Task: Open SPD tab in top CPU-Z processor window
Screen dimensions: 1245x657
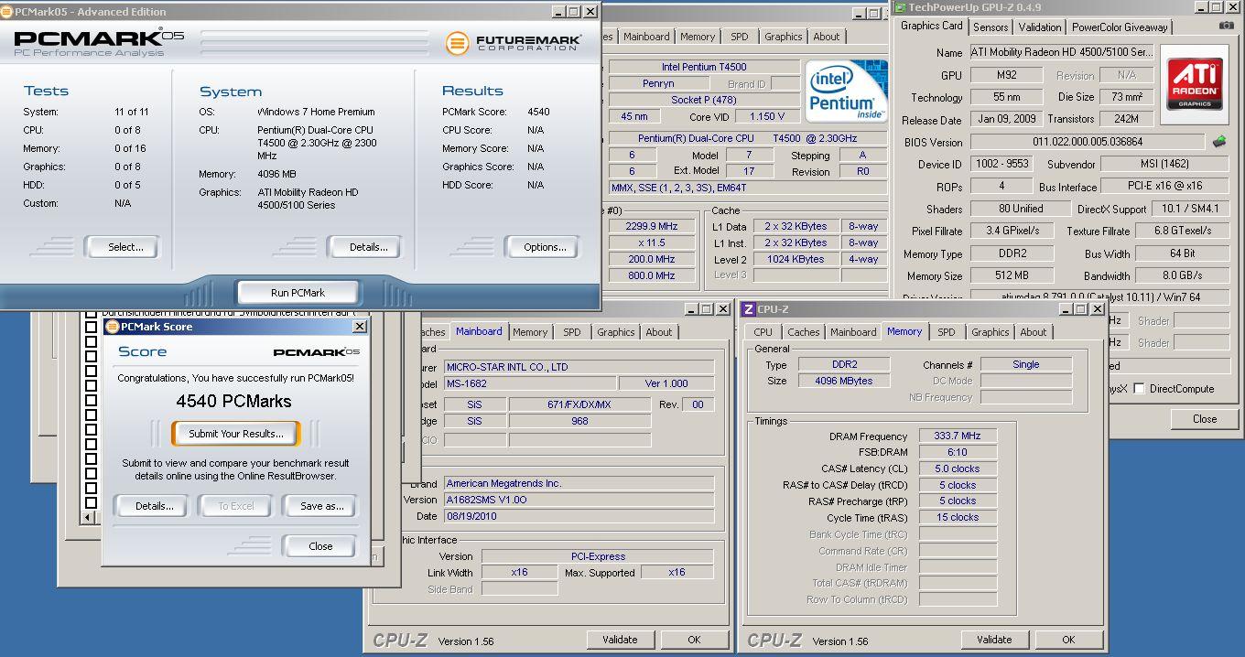Action: point(740,37)
